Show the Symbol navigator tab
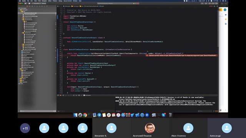Viewport: 246px width, 138px height. coord(32,6)
